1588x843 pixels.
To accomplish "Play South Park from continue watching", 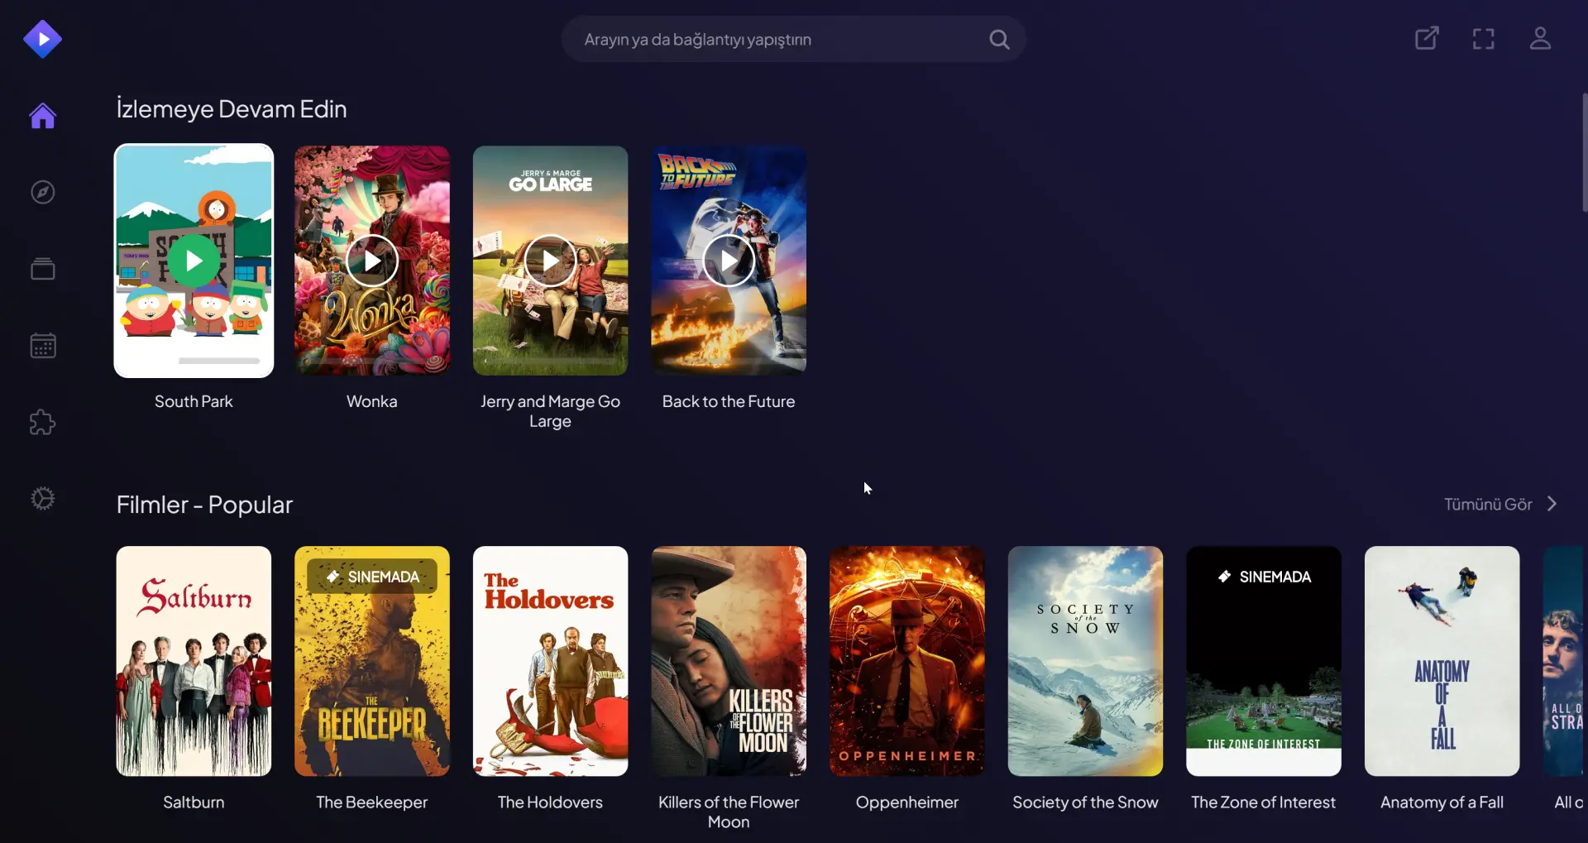I will (194, 261).
